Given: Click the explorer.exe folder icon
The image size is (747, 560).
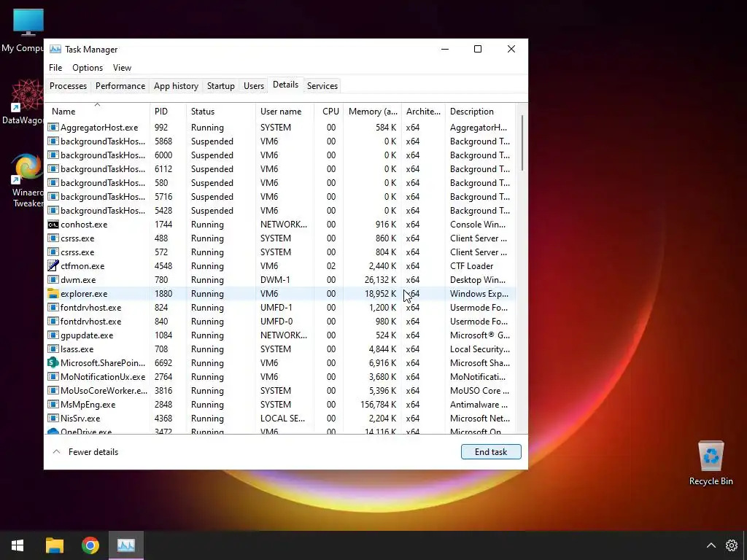Looking at the screenshot, I should point(53,293).
